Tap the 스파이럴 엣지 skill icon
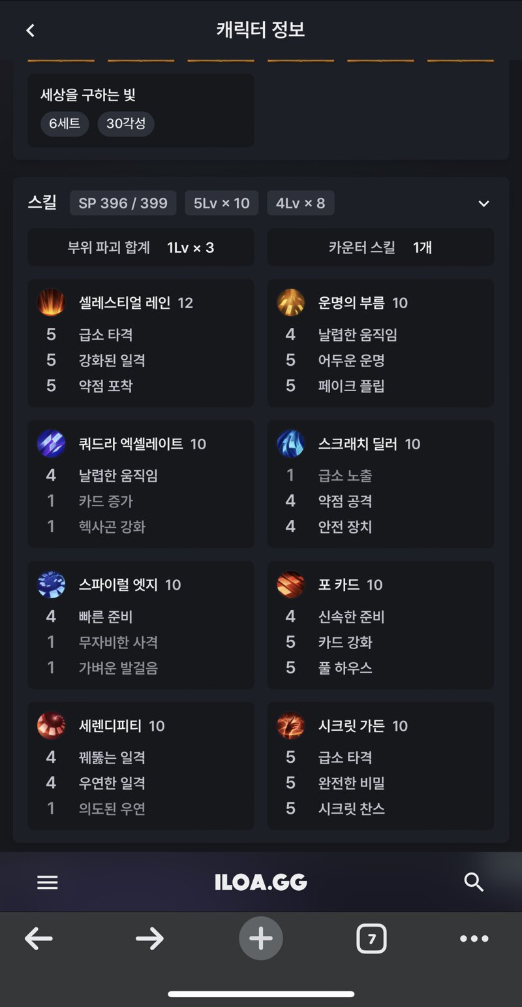522x1007 pixels. coord(51,584)
